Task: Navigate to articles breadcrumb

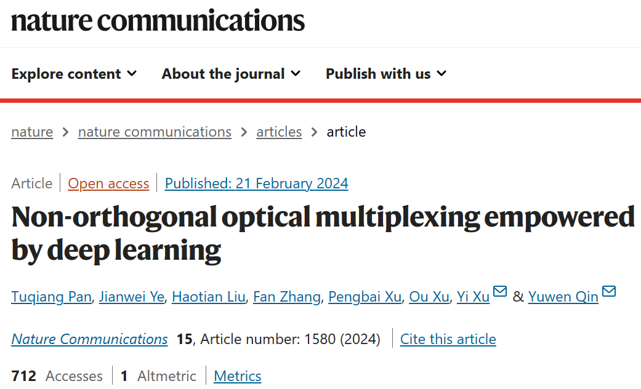Action: [x=279, y=132]
